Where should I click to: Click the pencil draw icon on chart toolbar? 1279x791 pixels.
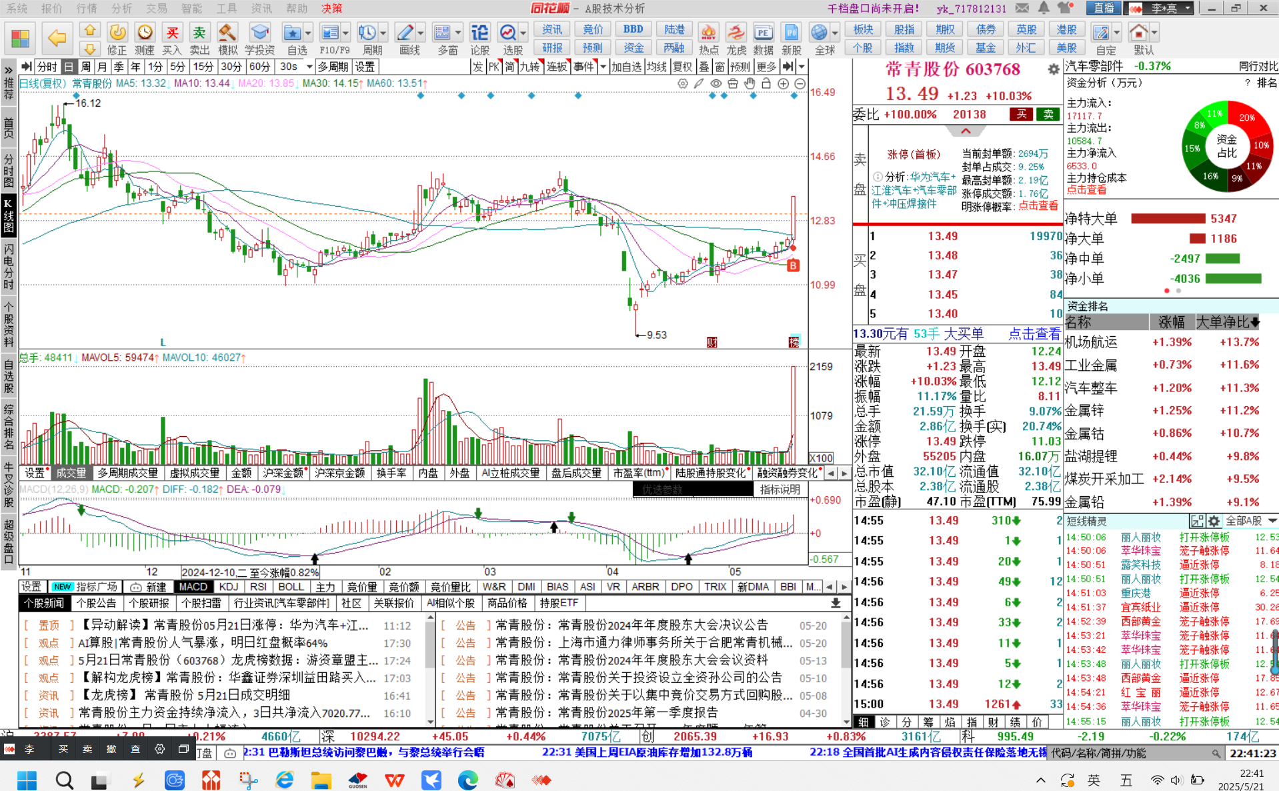pyautogui.click(x=699, y=84)
